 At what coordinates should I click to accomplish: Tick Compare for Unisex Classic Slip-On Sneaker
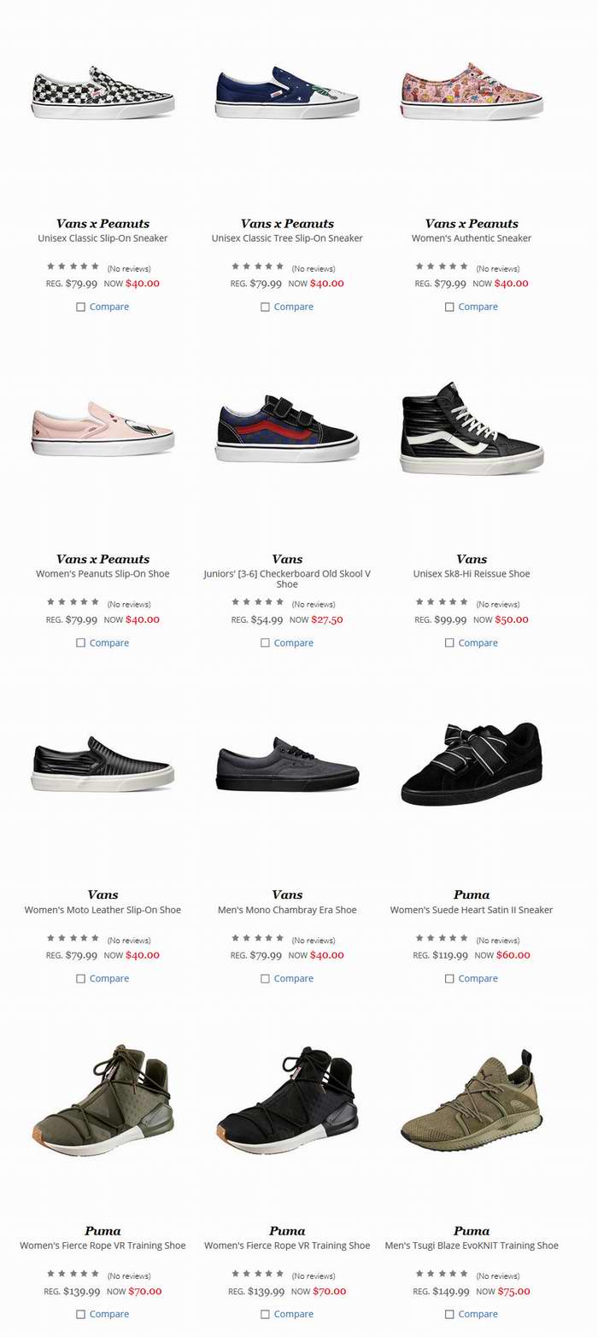(x=80, y=307)
